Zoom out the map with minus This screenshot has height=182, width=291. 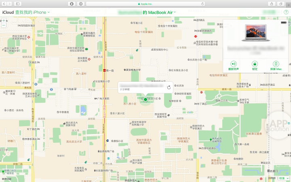pos(4,25)
